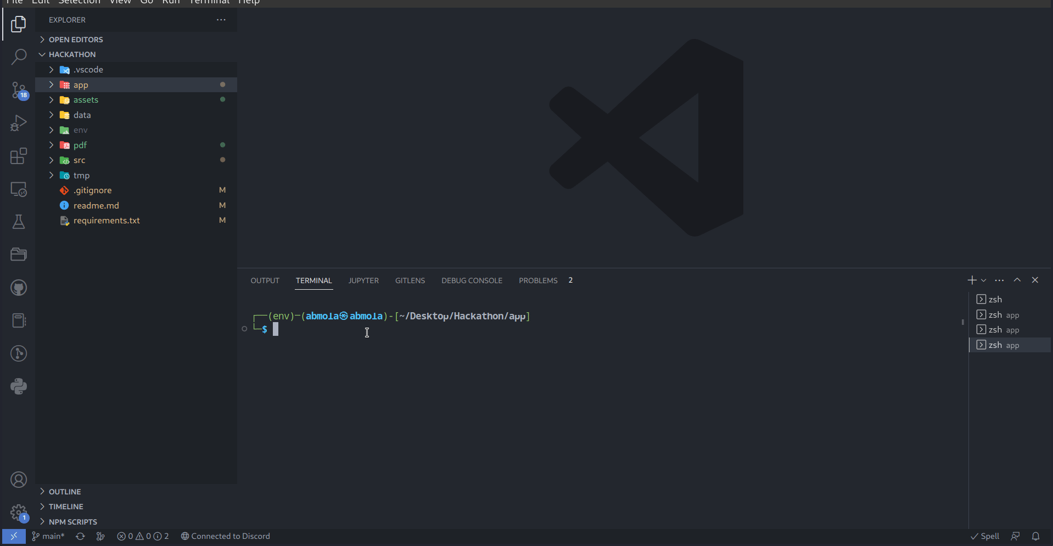
Task: Expand the tmp folder
Action: coord(136,175)
